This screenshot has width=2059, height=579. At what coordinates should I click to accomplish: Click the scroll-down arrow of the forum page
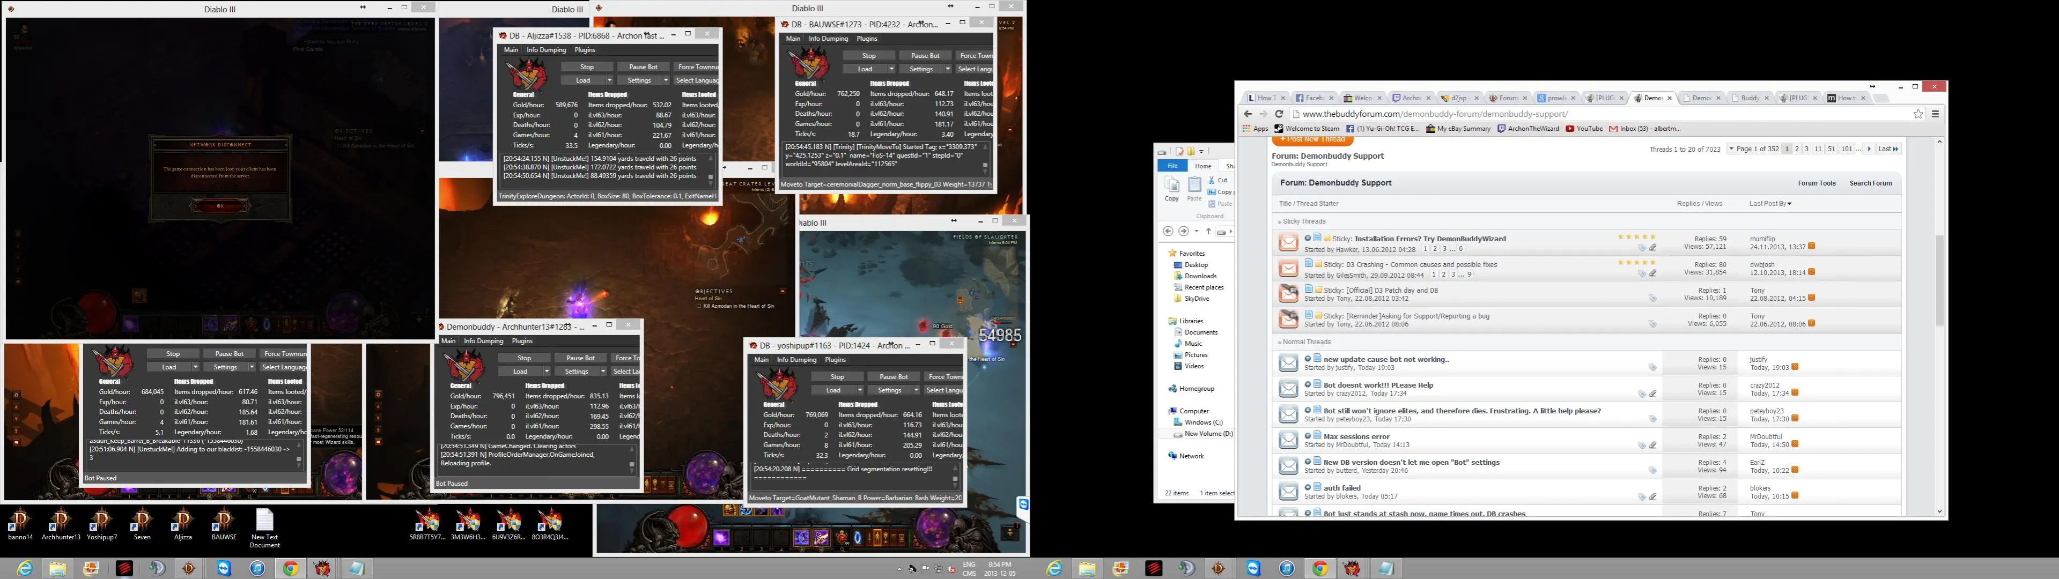[1939, 512]
